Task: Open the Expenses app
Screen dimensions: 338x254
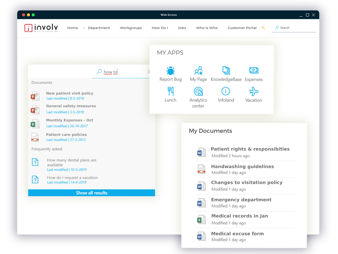Action: tap(254, 74)
